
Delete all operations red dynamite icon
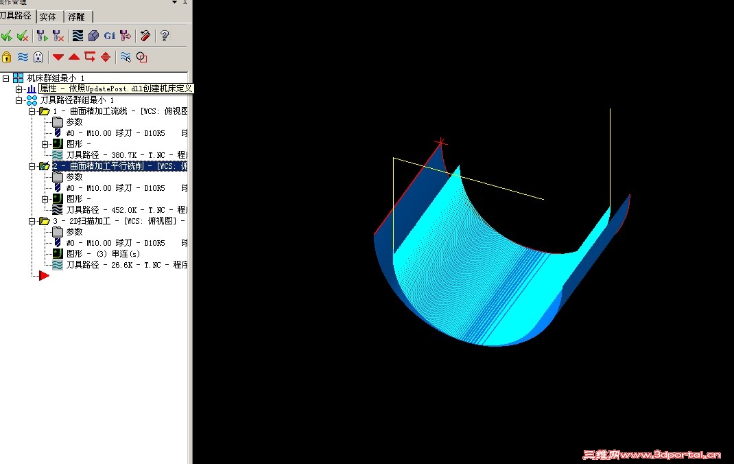145,36
